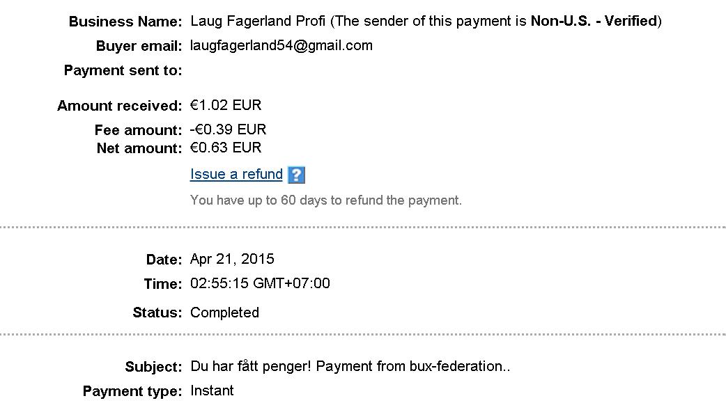Screen dimensions: 726x403
Task: Select the Amount received label
Action: point(119,106)
